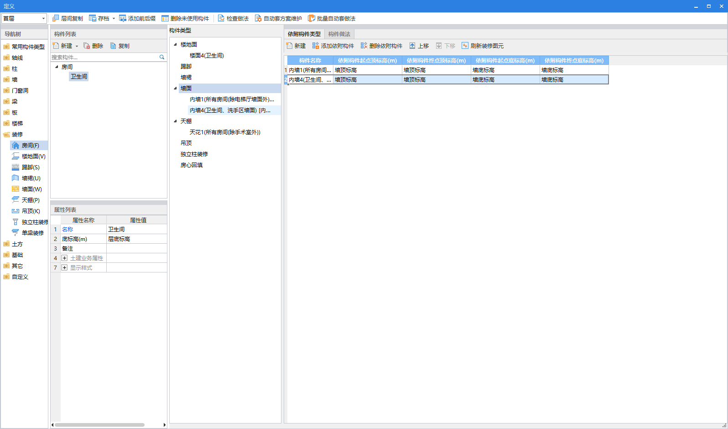This screenshot has height=429, width=728.
Task: Expand 土建业务属性 row
Action: pos(64,258)
